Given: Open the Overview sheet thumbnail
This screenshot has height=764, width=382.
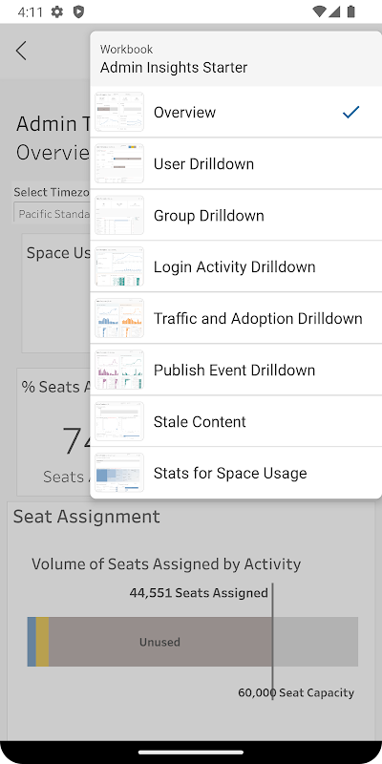Looking at the screenshot, I should tap(119, 112).
